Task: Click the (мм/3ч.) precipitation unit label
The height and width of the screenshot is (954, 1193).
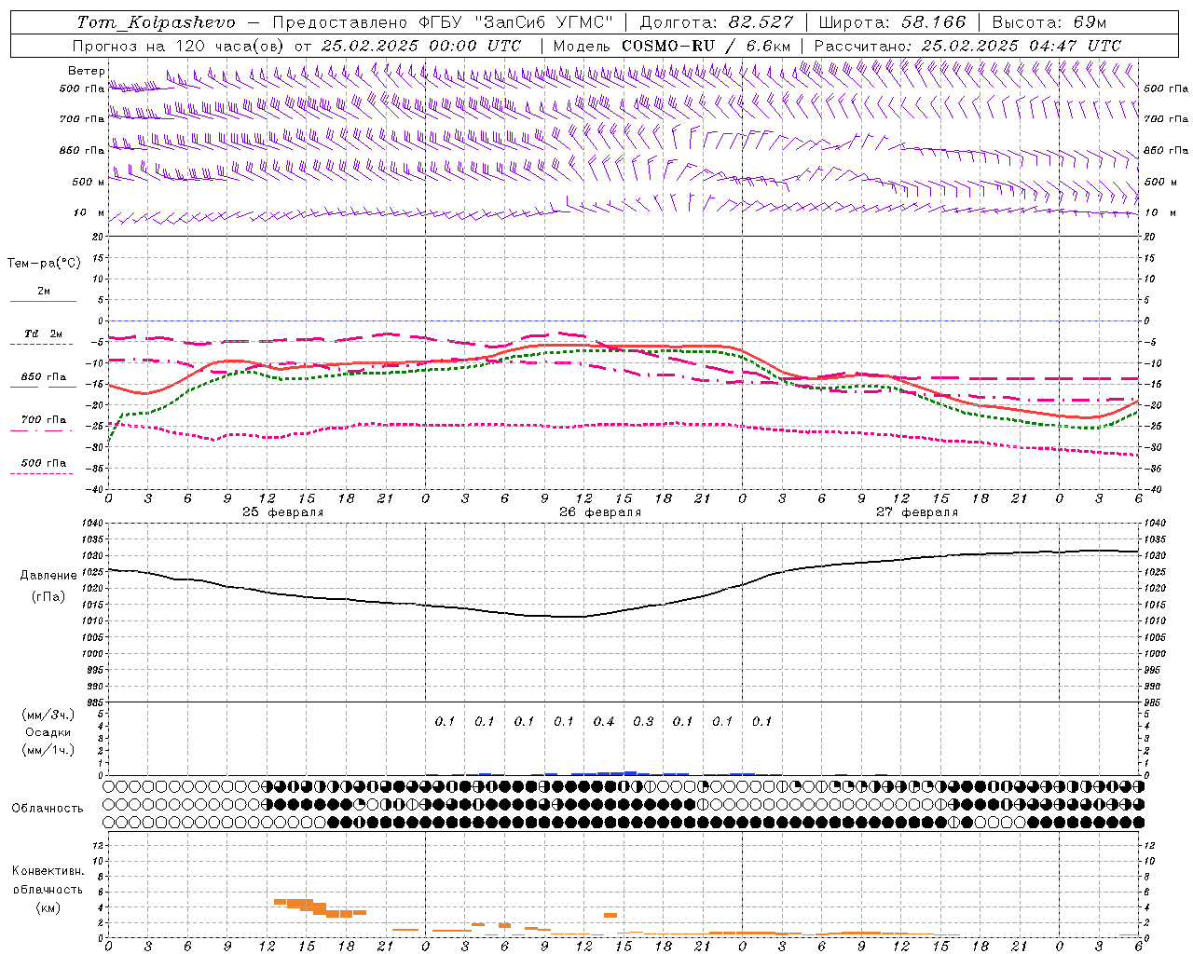Action: [48, 715]
